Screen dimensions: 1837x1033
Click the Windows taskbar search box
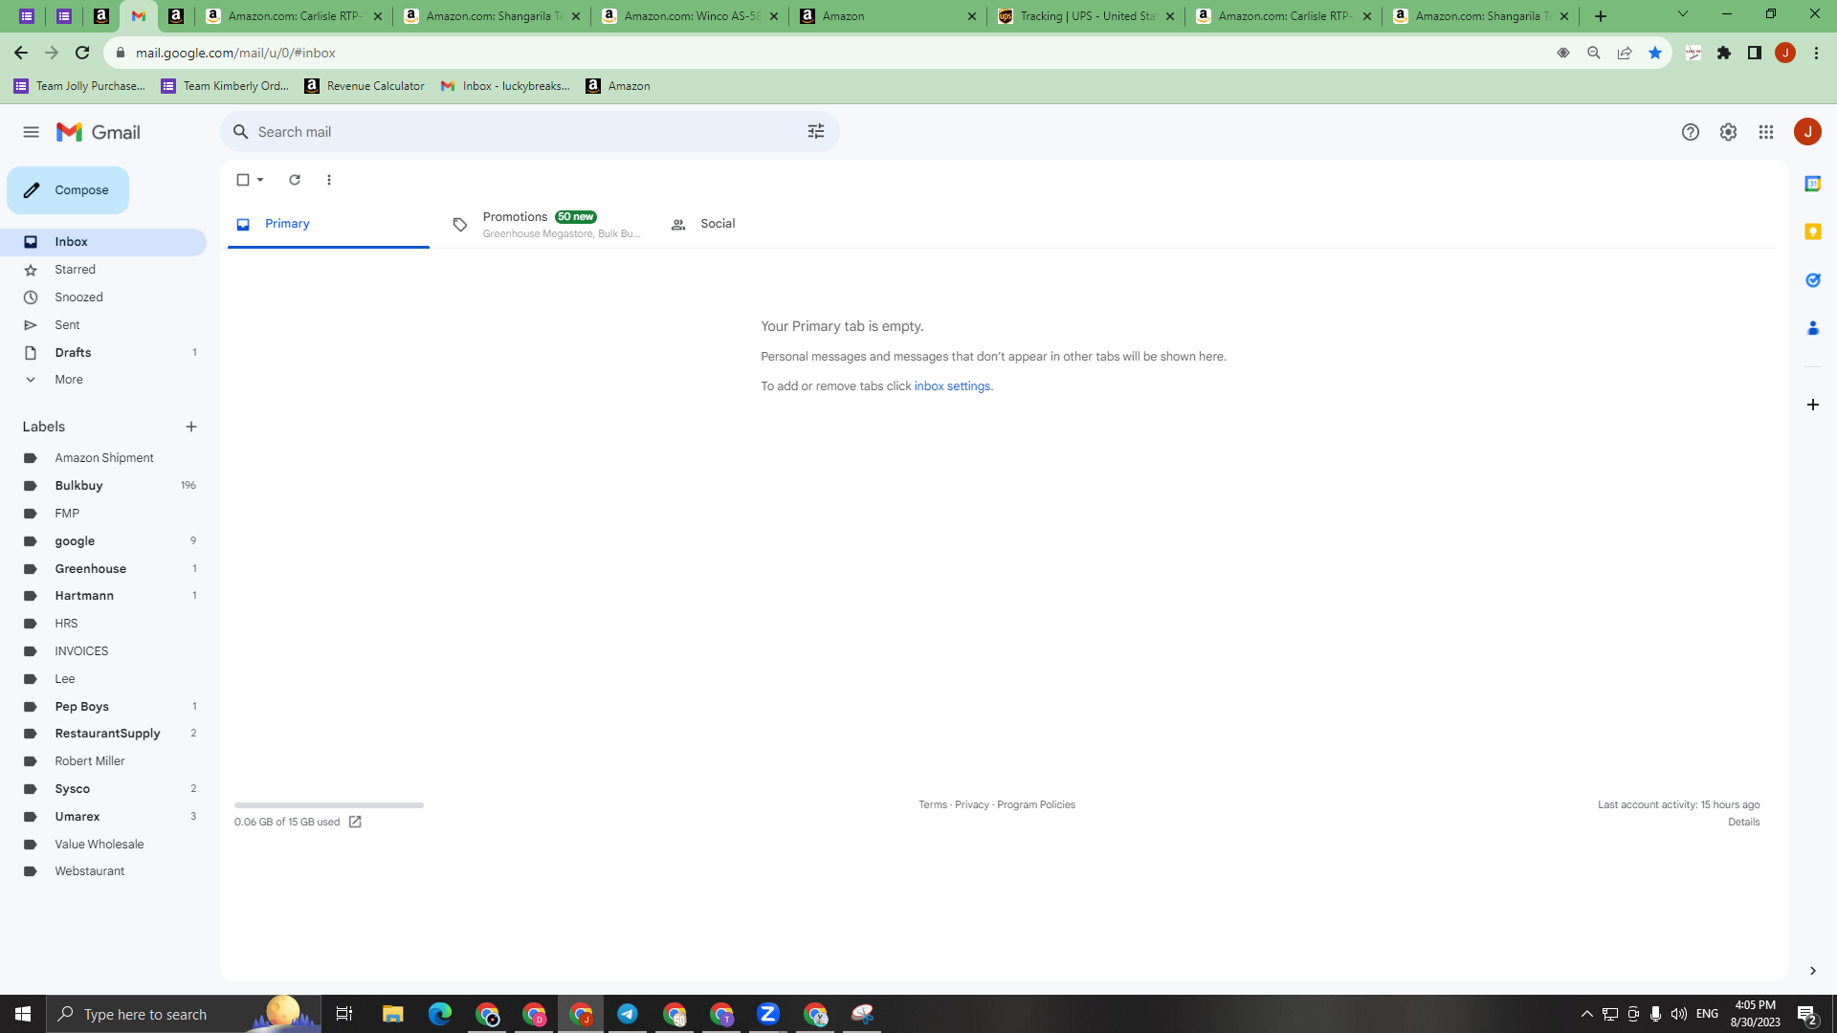click(x=184, y=1014)
